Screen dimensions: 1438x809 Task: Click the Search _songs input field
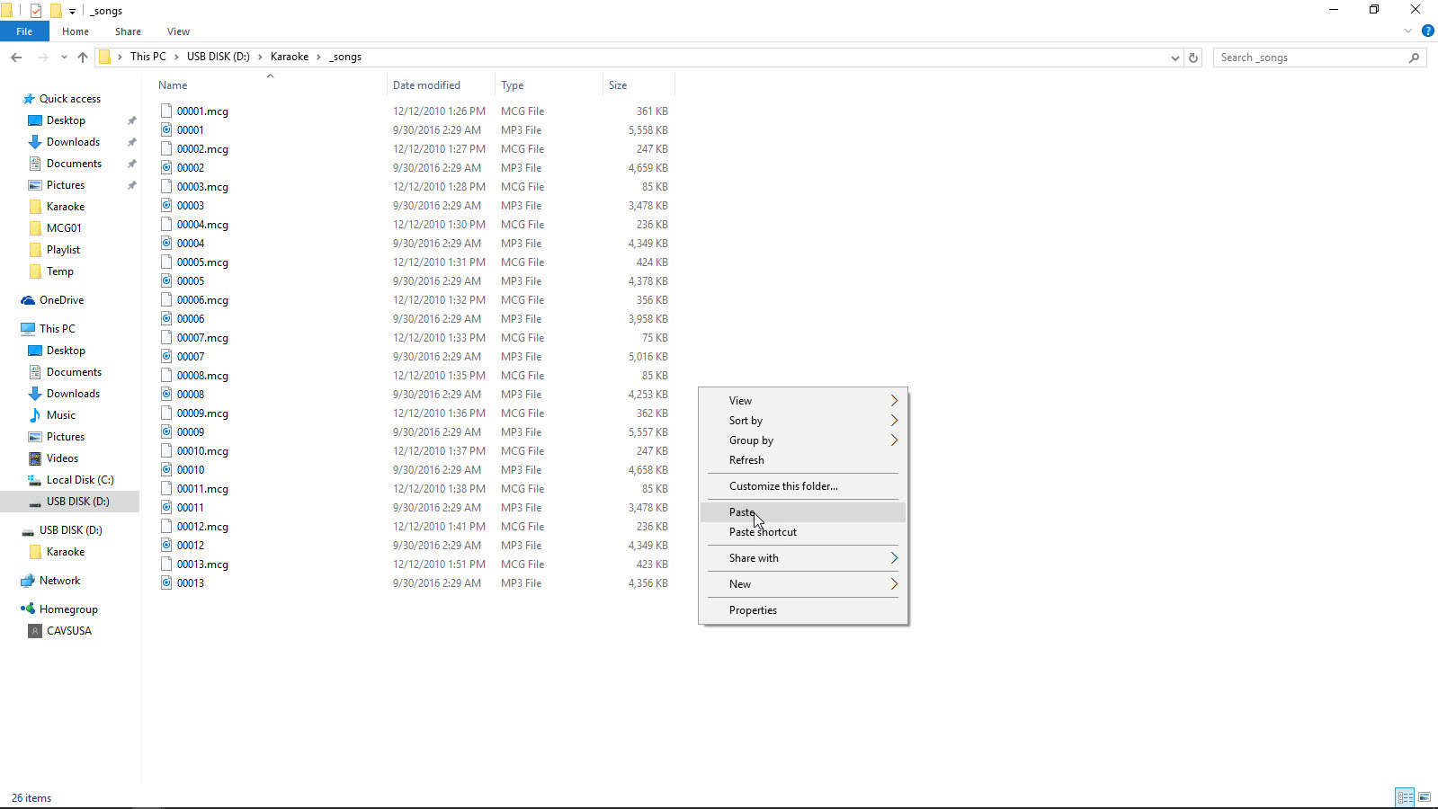1311,58
